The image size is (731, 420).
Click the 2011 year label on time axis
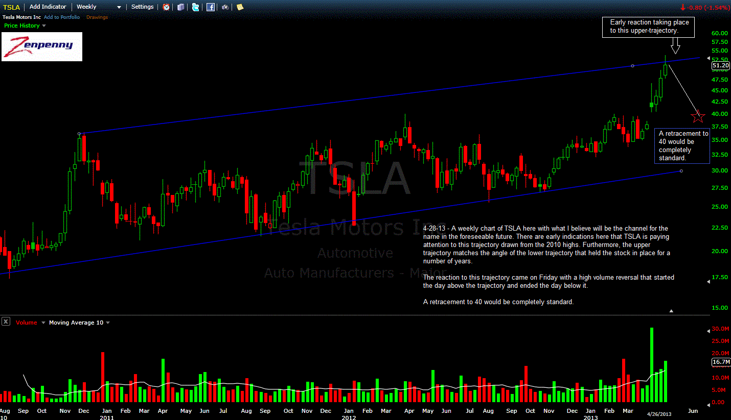point(107,417)
